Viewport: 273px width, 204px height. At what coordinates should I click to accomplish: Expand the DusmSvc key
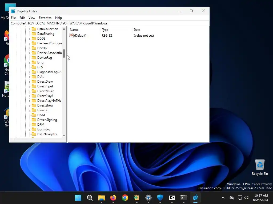(x=29, y=129)
